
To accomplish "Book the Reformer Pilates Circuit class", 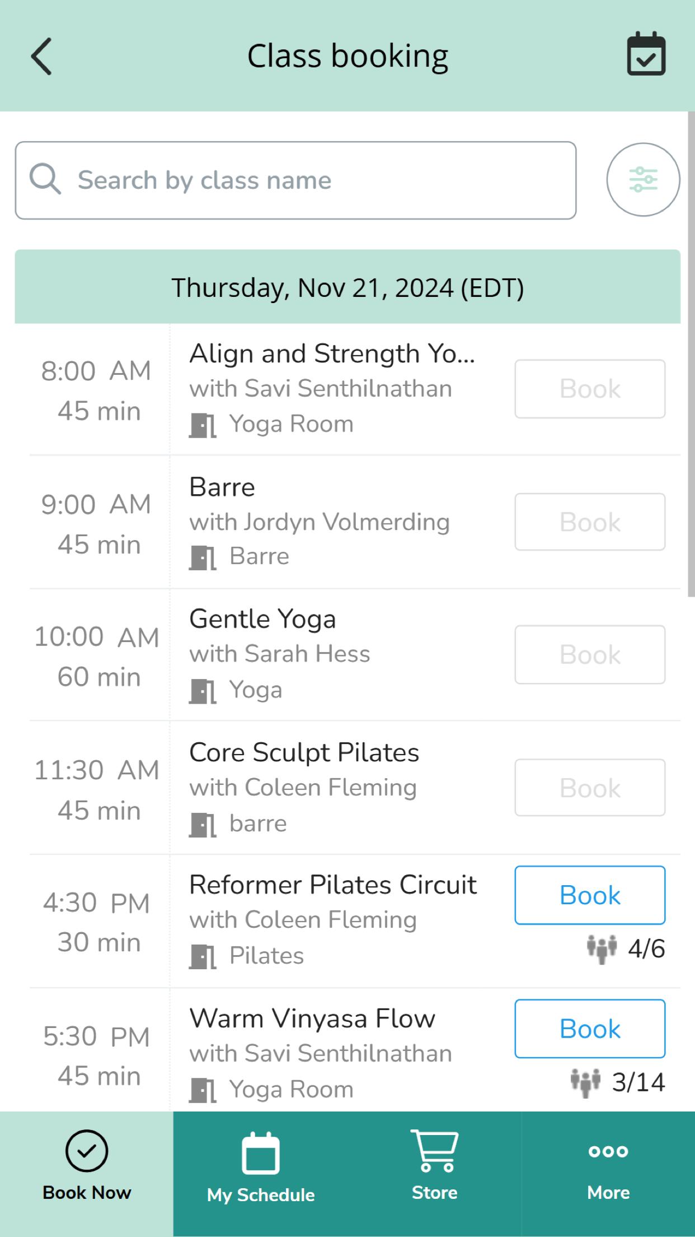I will pyautogui.click(x=590, y=895).
